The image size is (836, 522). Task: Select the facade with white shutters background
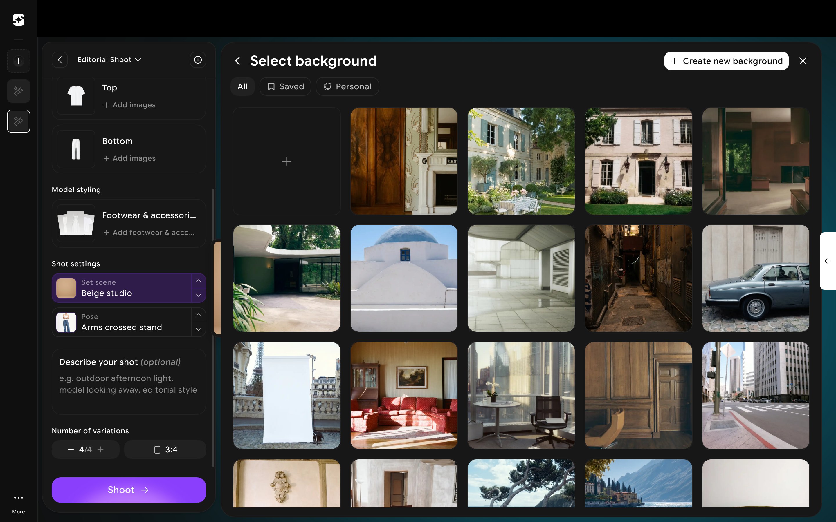point(638,161)
